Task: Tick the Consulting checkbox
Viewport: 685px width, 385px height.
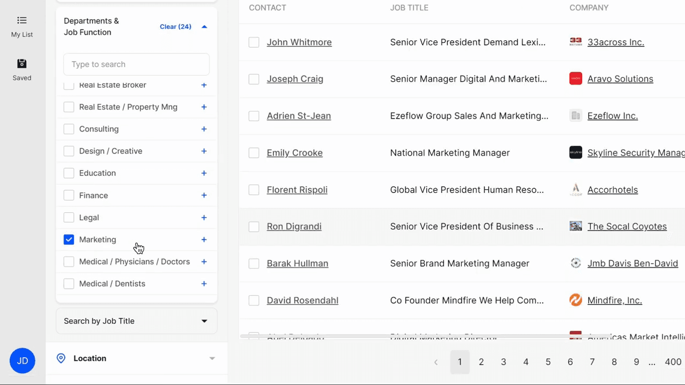Action: pyautogui.click(x=69, y=129)
